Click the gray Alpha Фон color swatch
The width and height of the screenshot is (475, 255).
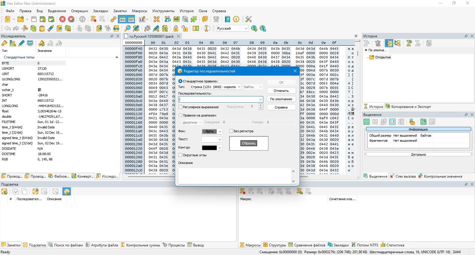pyautogui.click(x=209, y=131)
